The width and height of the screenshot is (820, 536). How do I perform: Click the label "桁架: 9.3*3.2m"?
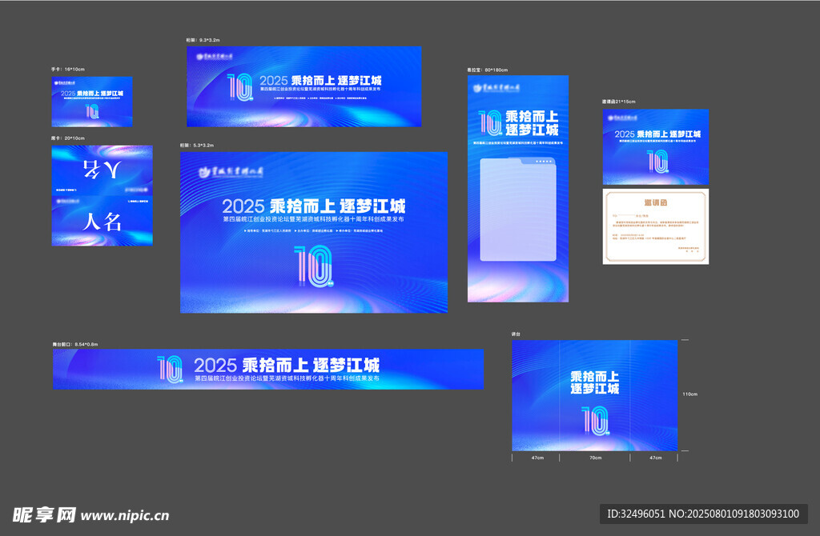click(203, 40)
